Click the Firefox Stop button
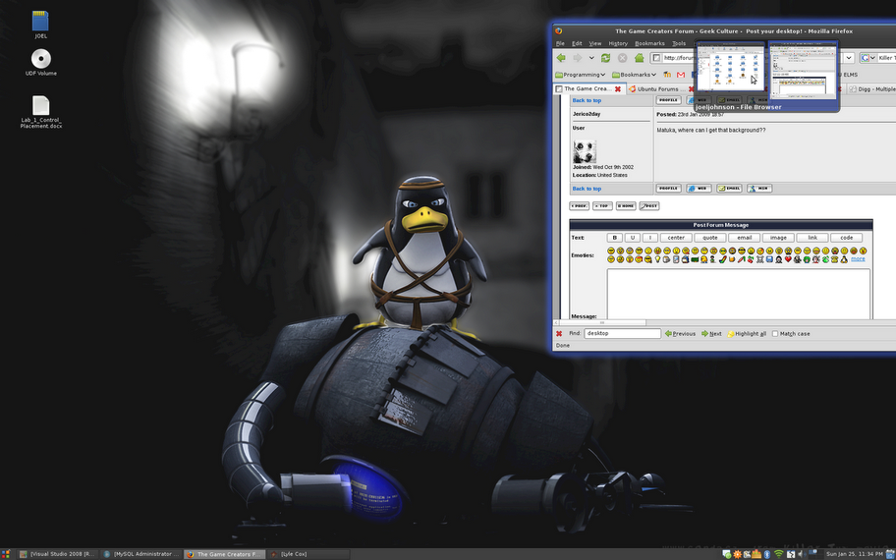 (x=622, y=58)
